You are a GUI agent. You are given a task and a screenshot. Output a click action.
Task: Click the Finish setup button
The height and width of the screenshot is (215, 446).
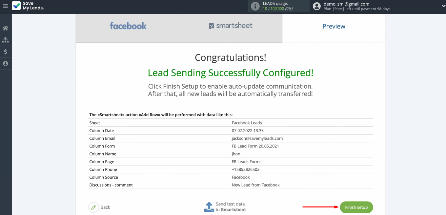(x=356, y=207)
